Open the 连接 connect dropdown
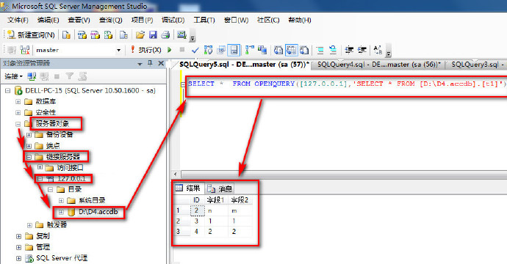The width and height of the screenshot is (507, 264). pyautogui.click(x=13, y=76)
